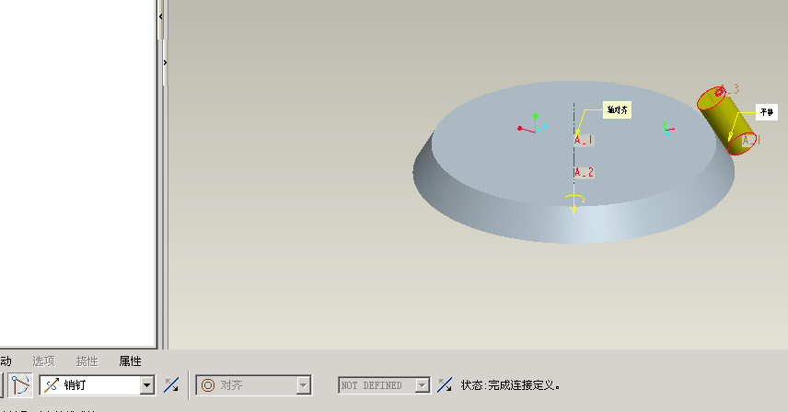Click the 对齐 concentric circle icon
The width and height of the screenshot is (788, 412).
click(x=208, y=385)
